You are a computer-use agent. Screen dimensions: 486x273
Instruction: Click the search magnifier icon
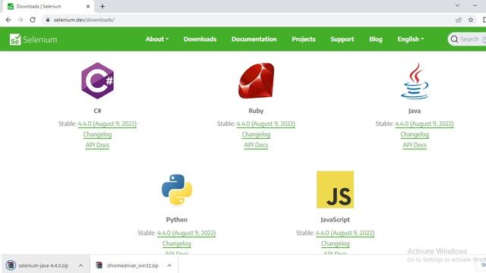(454, 39)
